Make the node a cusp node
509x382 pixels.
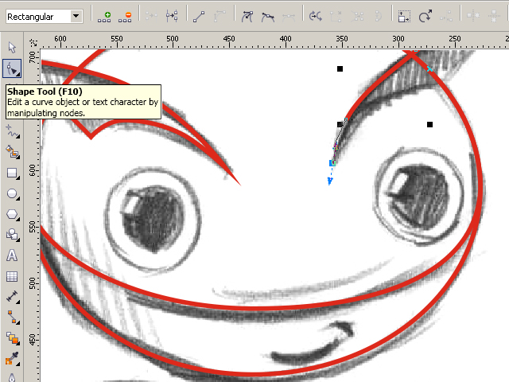pyautogui.click(x=249, y=16)
